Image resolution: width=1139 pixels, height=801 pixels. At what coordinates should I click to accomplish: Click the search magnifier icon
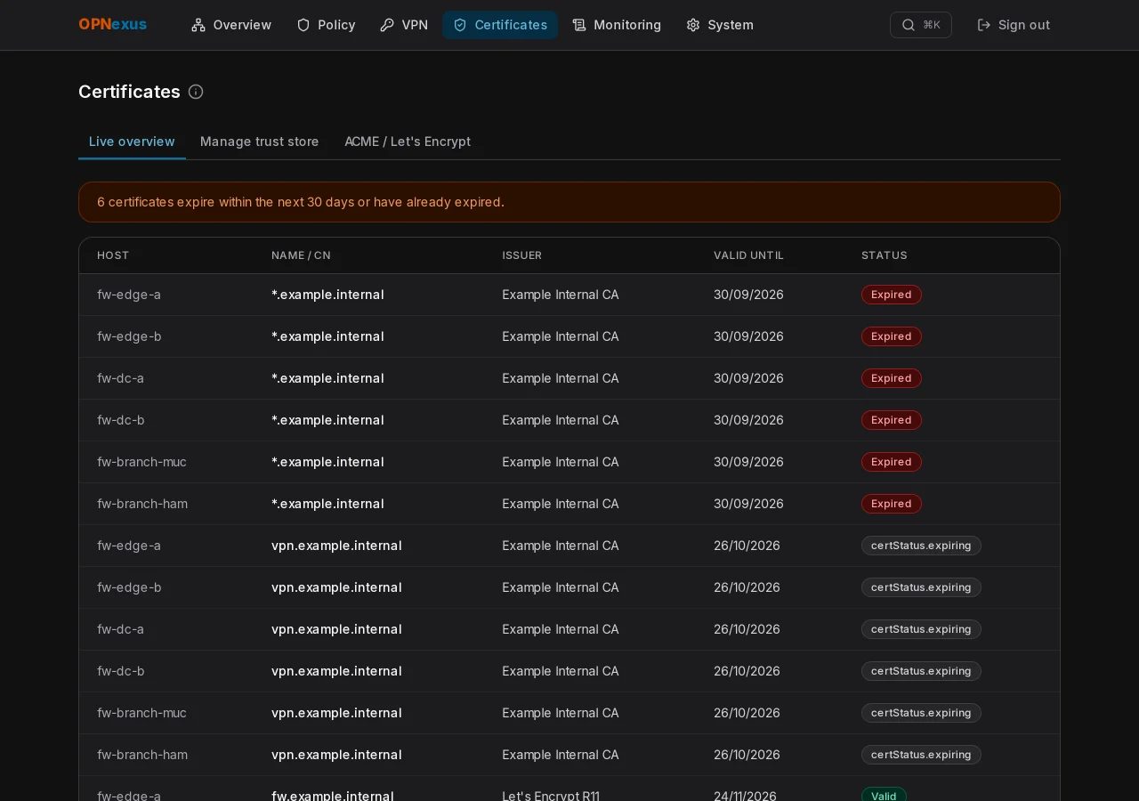point(909,25)
